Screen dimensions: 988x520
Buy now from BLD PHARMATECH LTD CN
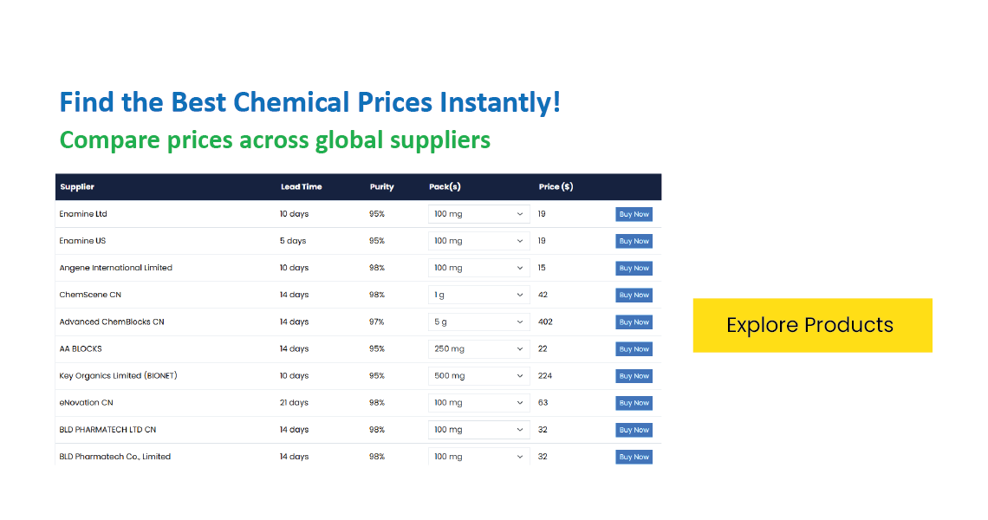(x=634, y=430)
